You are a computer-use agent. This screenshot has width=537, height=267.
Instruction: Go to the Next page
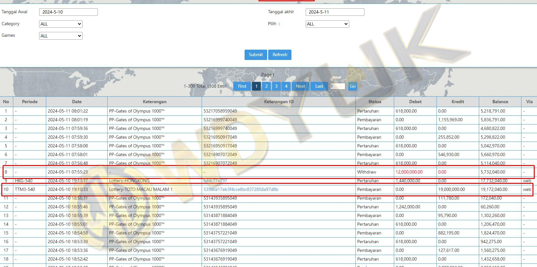[x=300, y=86]
